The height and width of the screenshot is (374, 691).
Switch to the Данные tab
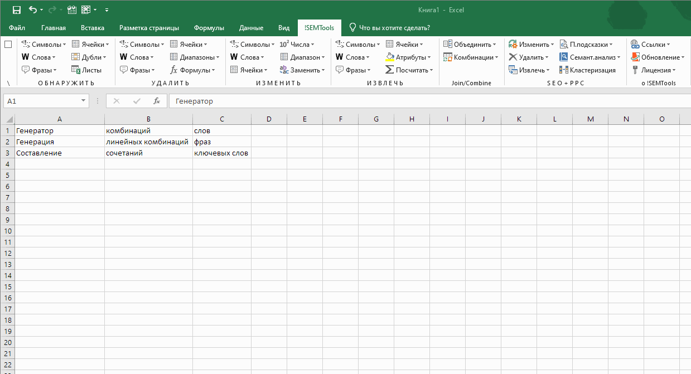tap(251, 28)
